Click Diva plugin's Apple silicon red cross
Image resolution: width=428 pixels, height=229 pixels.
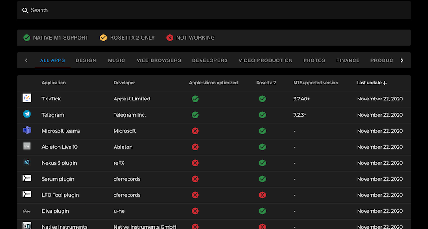coord(195,211)
